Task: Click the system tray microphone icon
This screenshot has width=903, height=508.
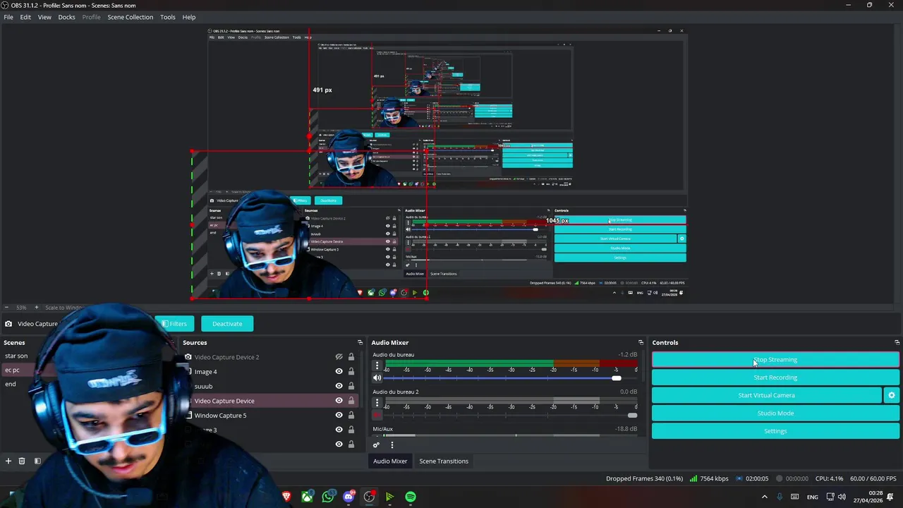Action: click(780, 497)
